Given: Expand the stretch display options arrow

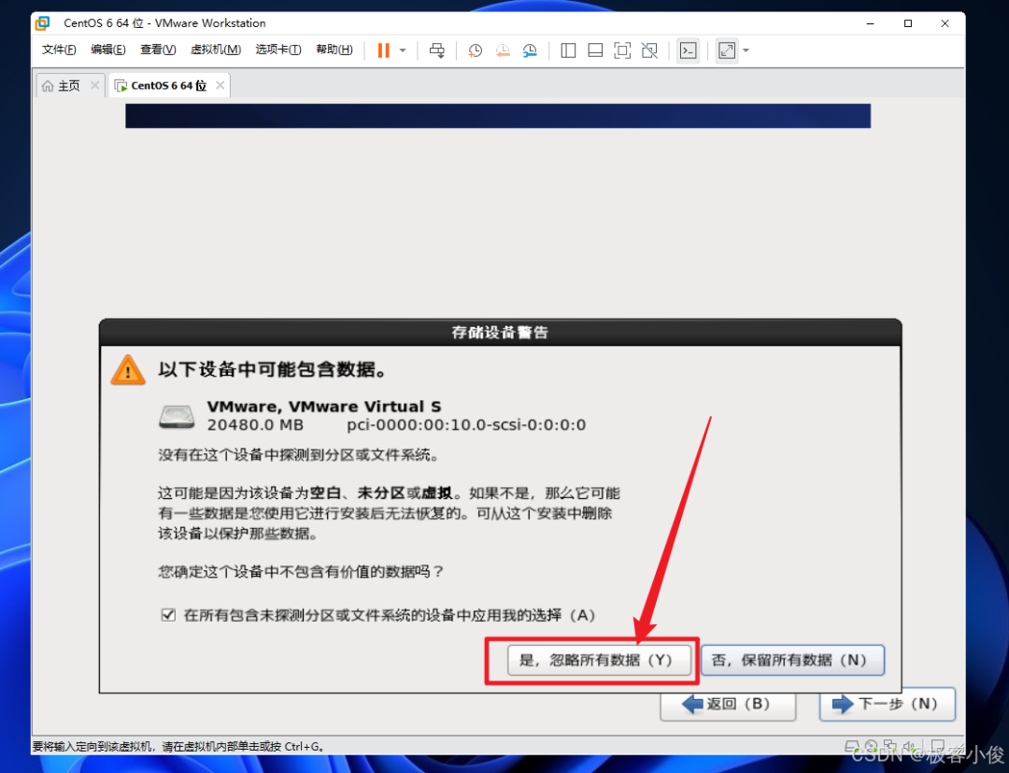Looking at the screenshot, I should click(746, 50).
